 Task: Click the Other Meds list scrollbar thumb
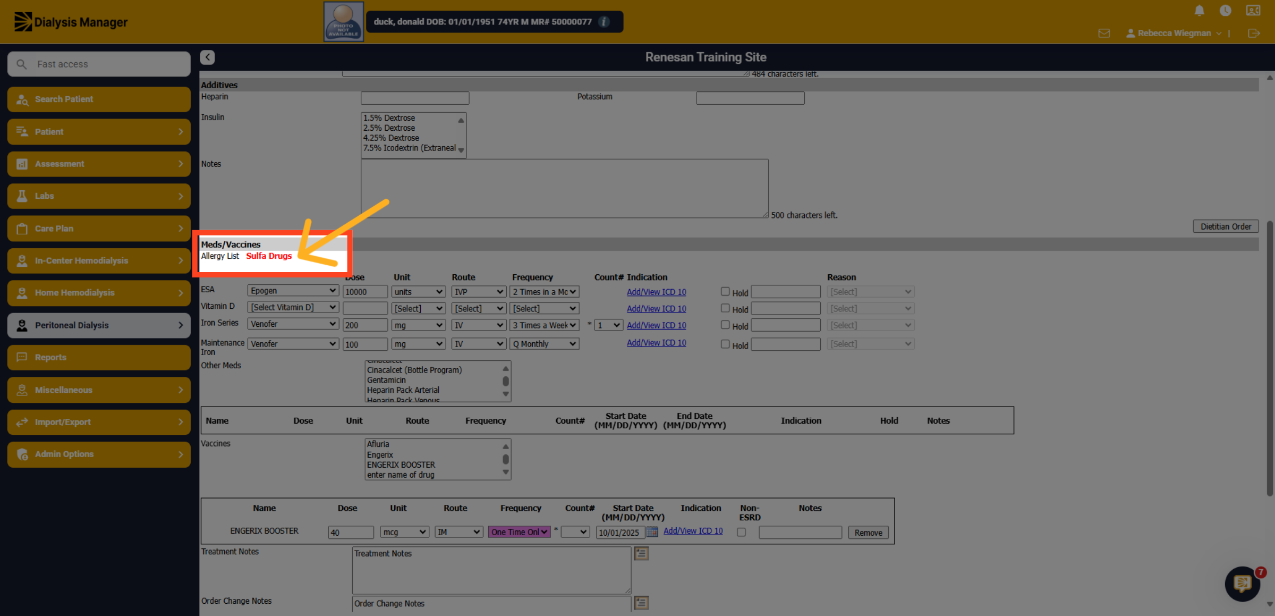tap(506, 381)
